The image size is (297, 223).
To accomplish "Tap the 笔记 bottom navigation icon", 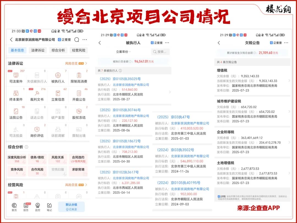I will (49, 207).
